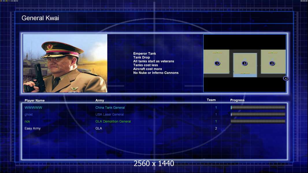308x173 pixels.
Task: Click the Team column header
Action: [x=211, y=100]
